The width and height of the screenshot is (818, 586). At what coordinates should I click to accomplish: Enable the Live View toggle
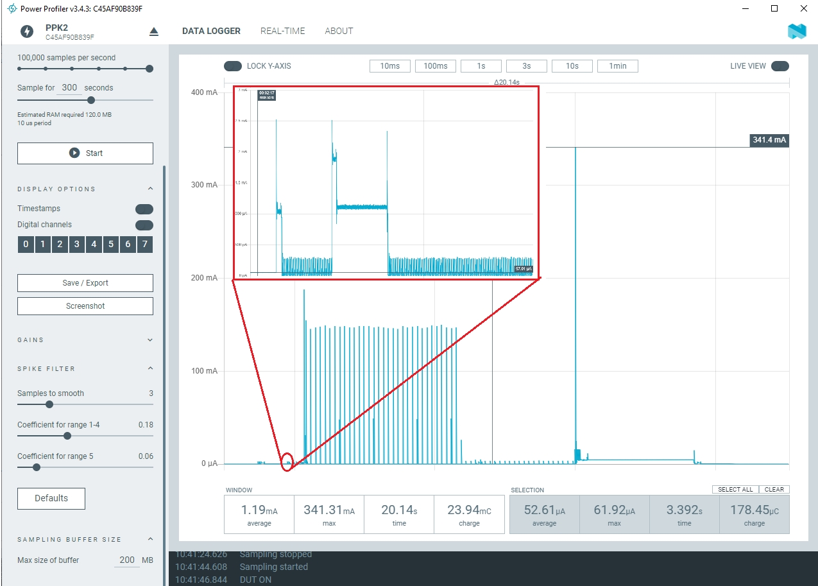[780, 66]
